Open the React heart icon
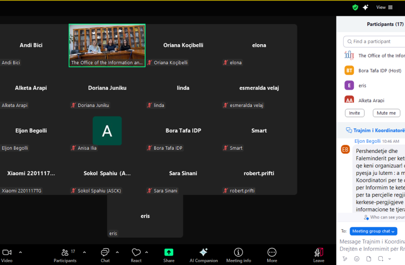405x265 pixels. (x=136, y=252)
